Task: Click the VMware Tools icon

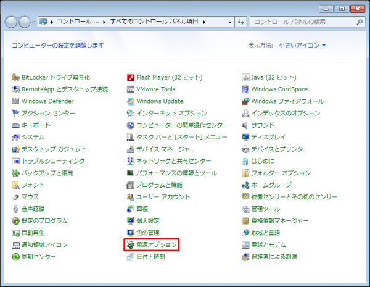Action: (x=131, y=89)
